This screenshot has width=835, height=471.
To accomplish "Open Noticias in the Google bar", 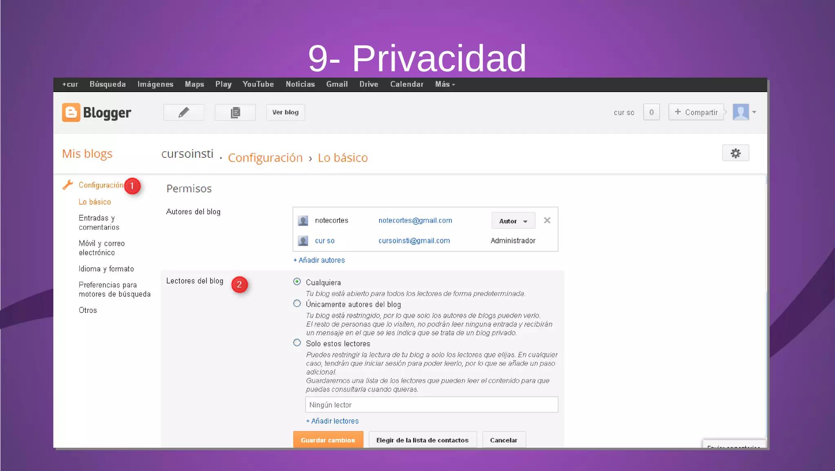I will (300, 84).
